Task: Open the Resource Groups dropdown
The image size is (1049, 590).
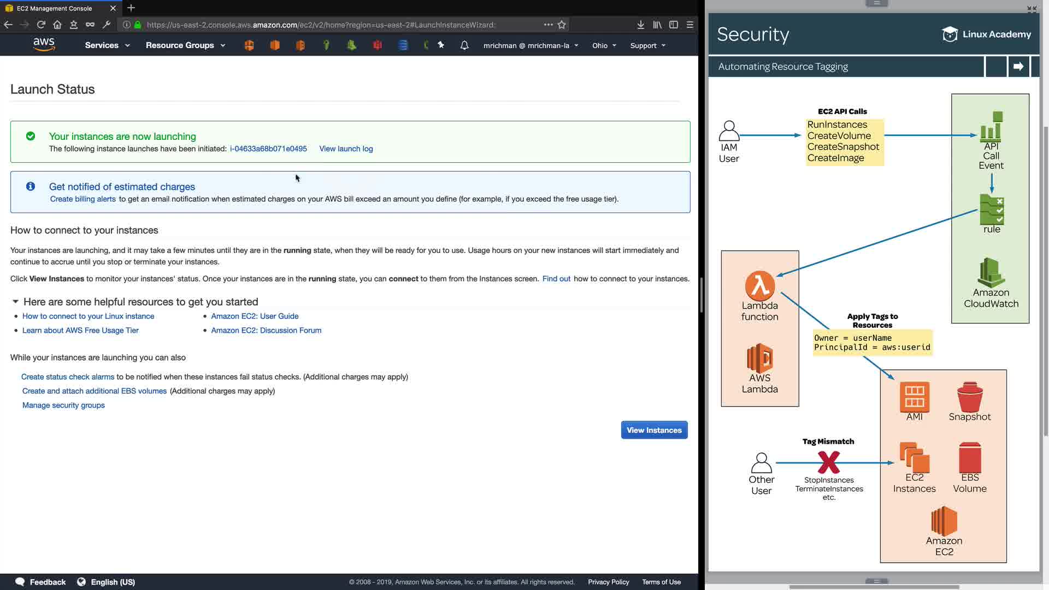Action: tap(185, 45)
